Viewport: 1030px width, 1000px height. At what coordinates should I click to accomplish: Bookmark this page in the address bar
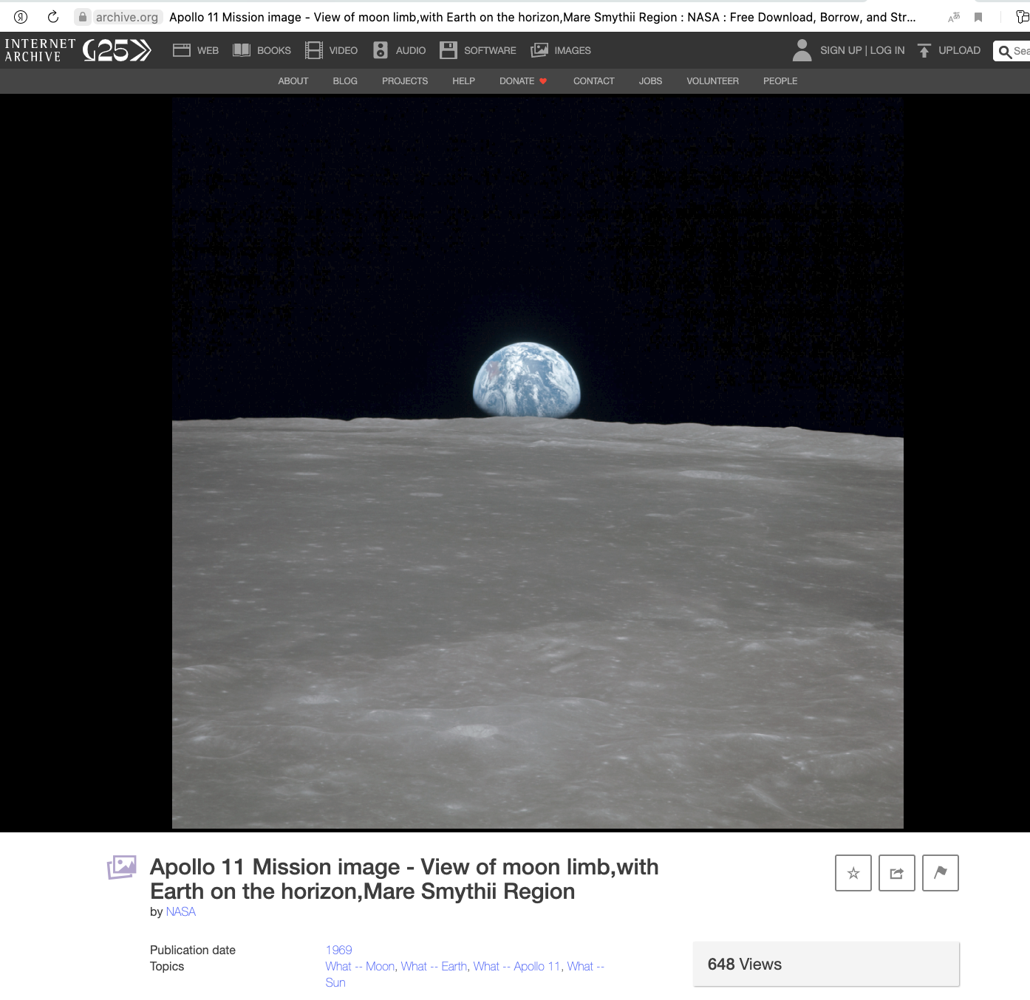978,17
